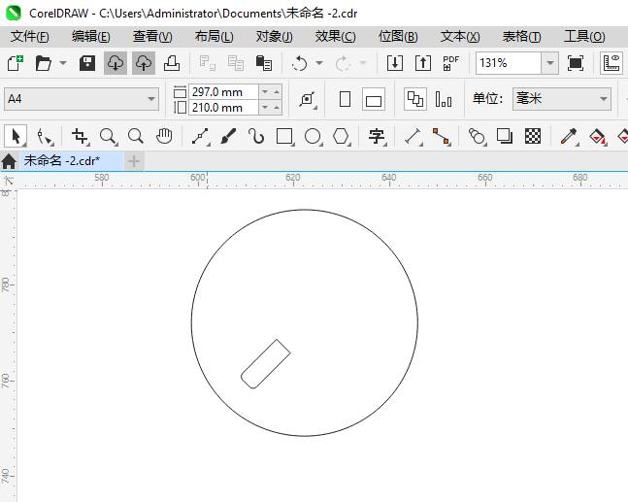Publish to PDF icon
Viewport: 628px width, 502px height.
(x=451, y=63)
